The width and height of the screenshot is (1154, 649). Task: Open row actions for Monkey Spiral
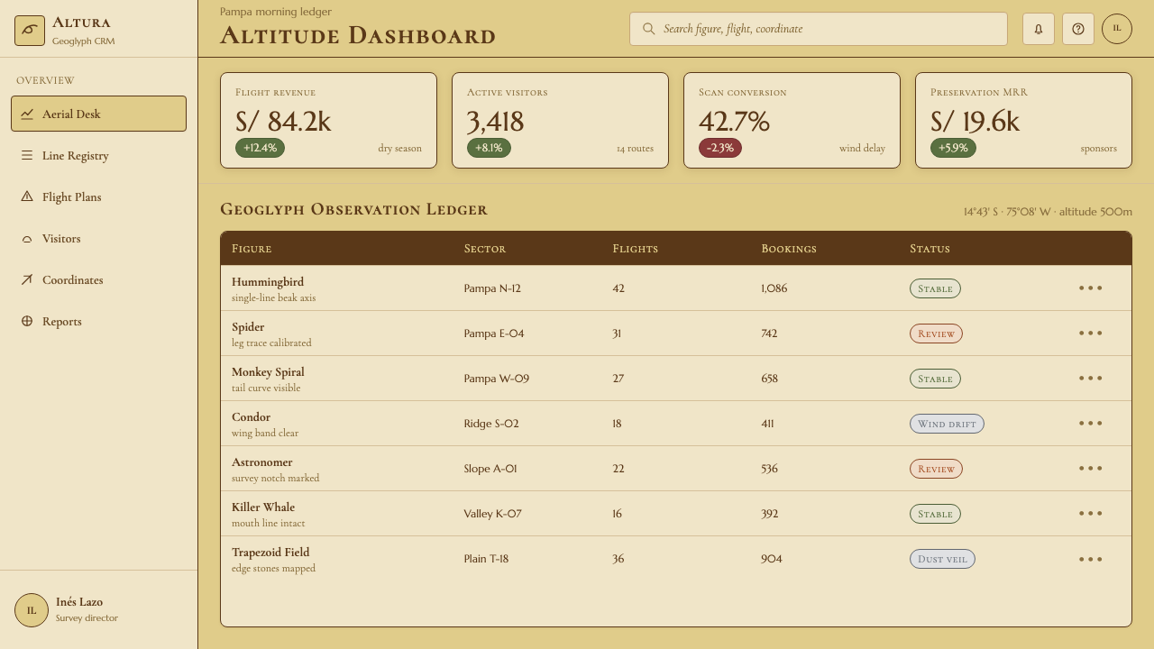click(1091, 379)
